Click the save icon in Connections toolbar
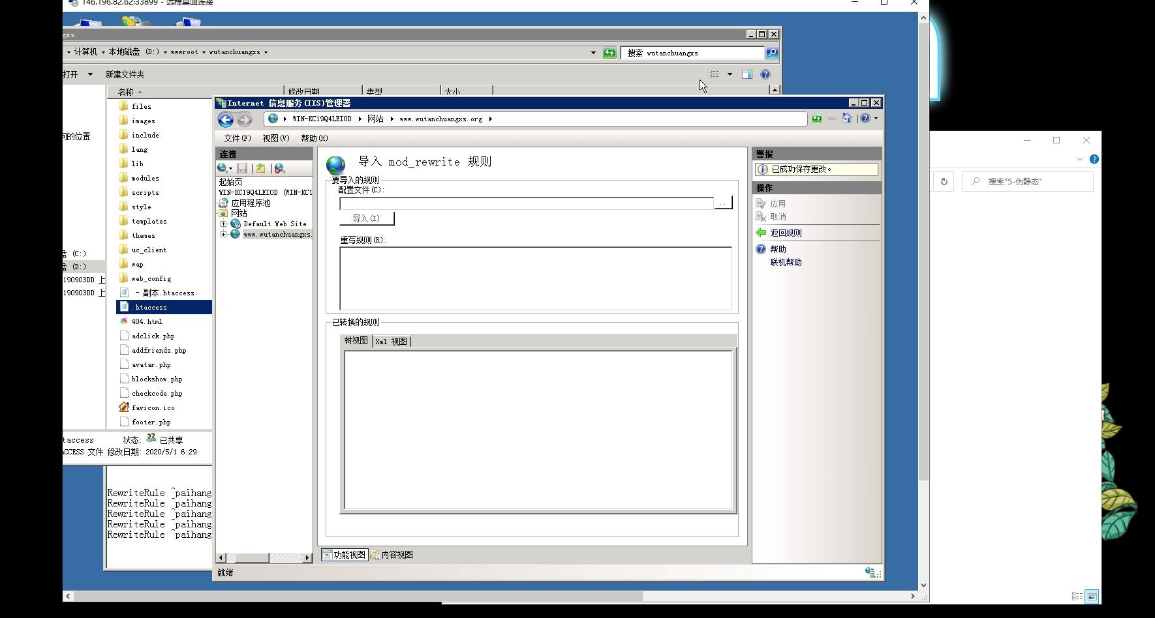Image resolution: width=1155 pixels, height=618 pixels. tap(242, 168)
